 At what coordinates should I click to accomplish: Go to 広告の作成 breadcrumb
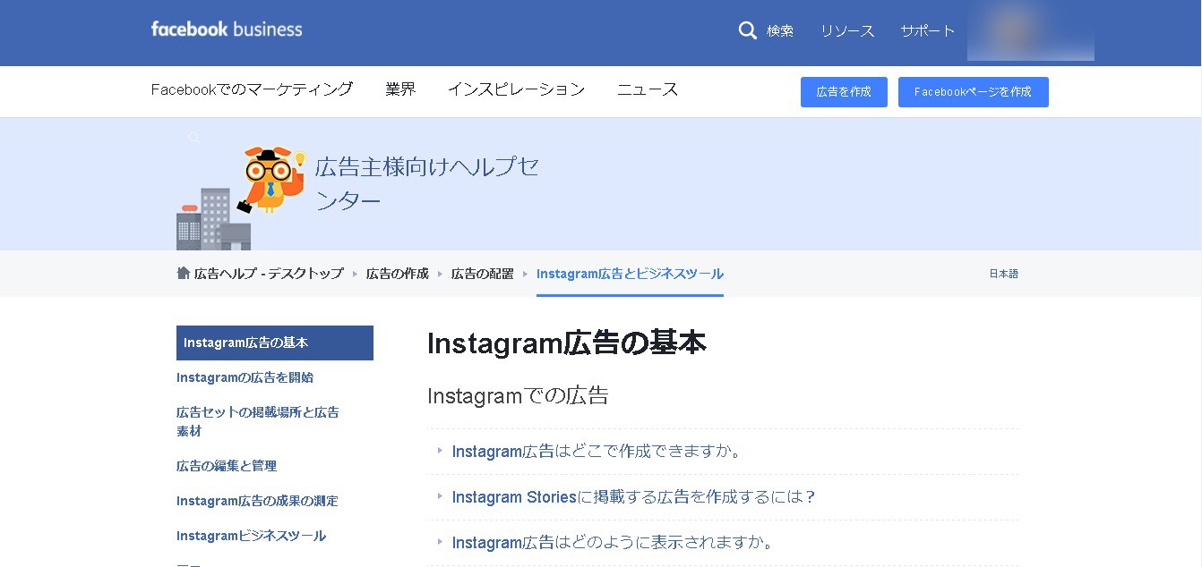[397, 274]
